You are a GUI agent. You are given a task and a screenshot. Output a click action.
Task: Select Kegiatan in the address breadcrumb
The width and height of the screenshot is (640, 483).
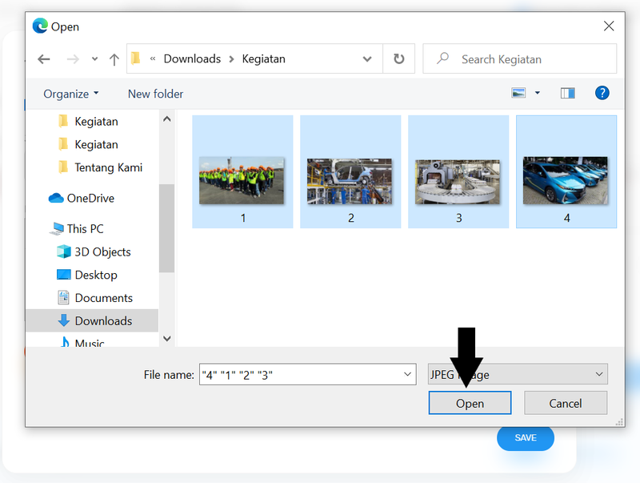264,58
